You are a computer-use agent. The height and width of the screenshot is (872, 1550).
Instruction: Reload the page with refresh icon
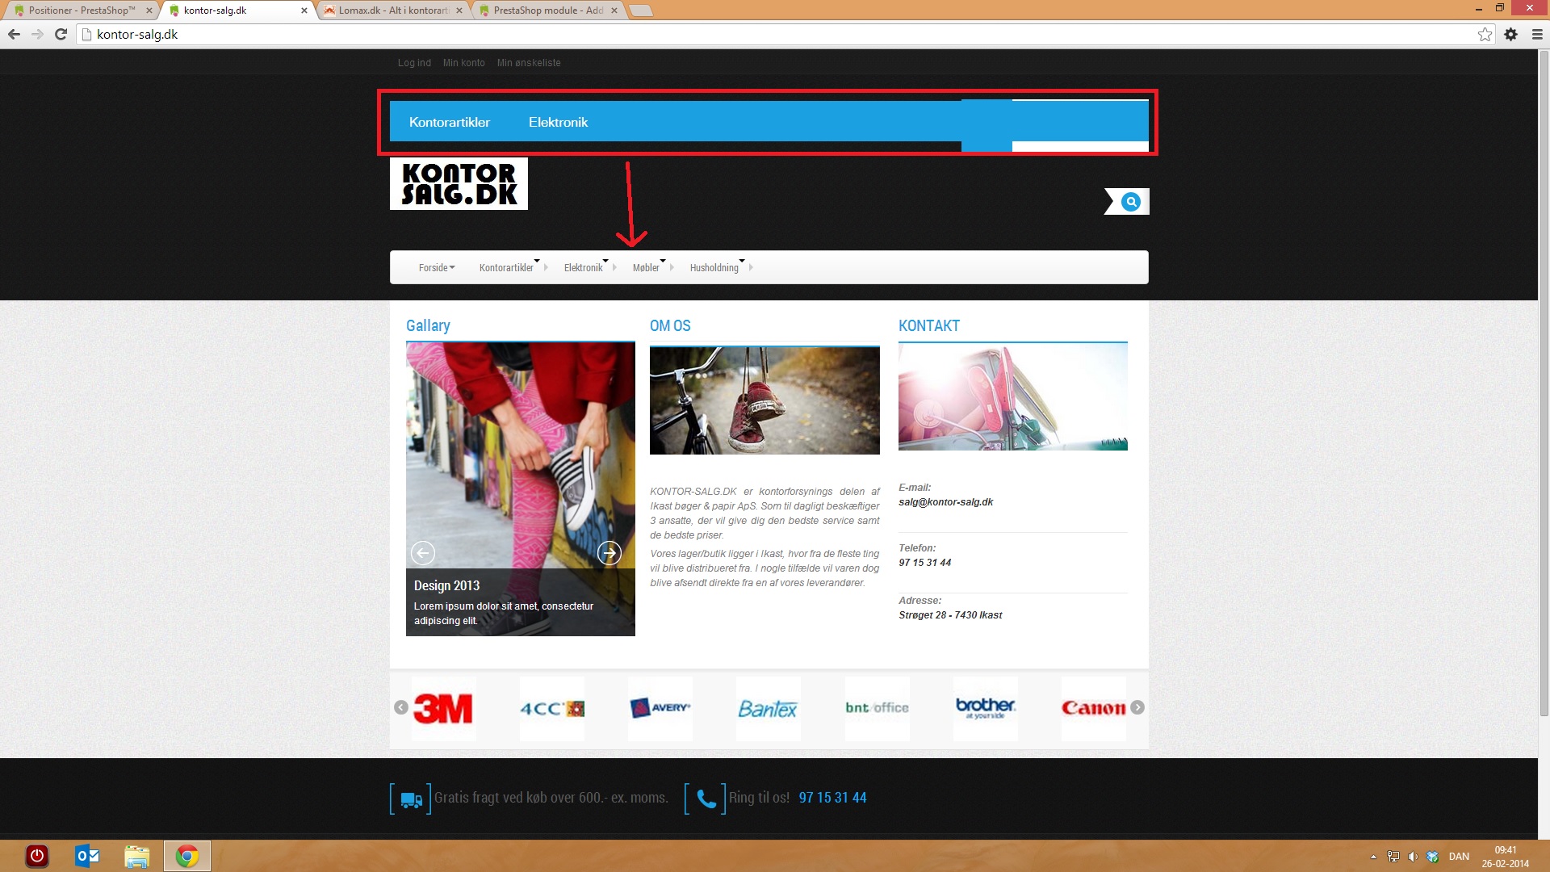point(61,34)
